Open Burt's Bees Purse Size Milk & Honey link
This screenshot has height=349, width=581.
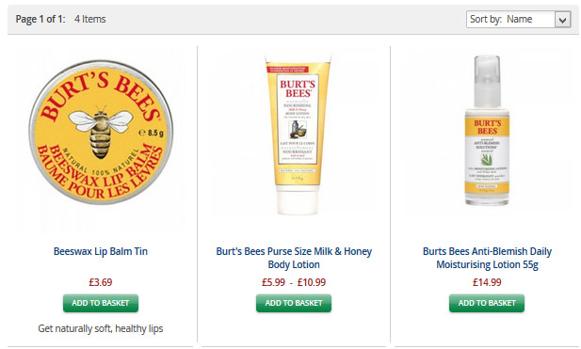click(294, 258)
